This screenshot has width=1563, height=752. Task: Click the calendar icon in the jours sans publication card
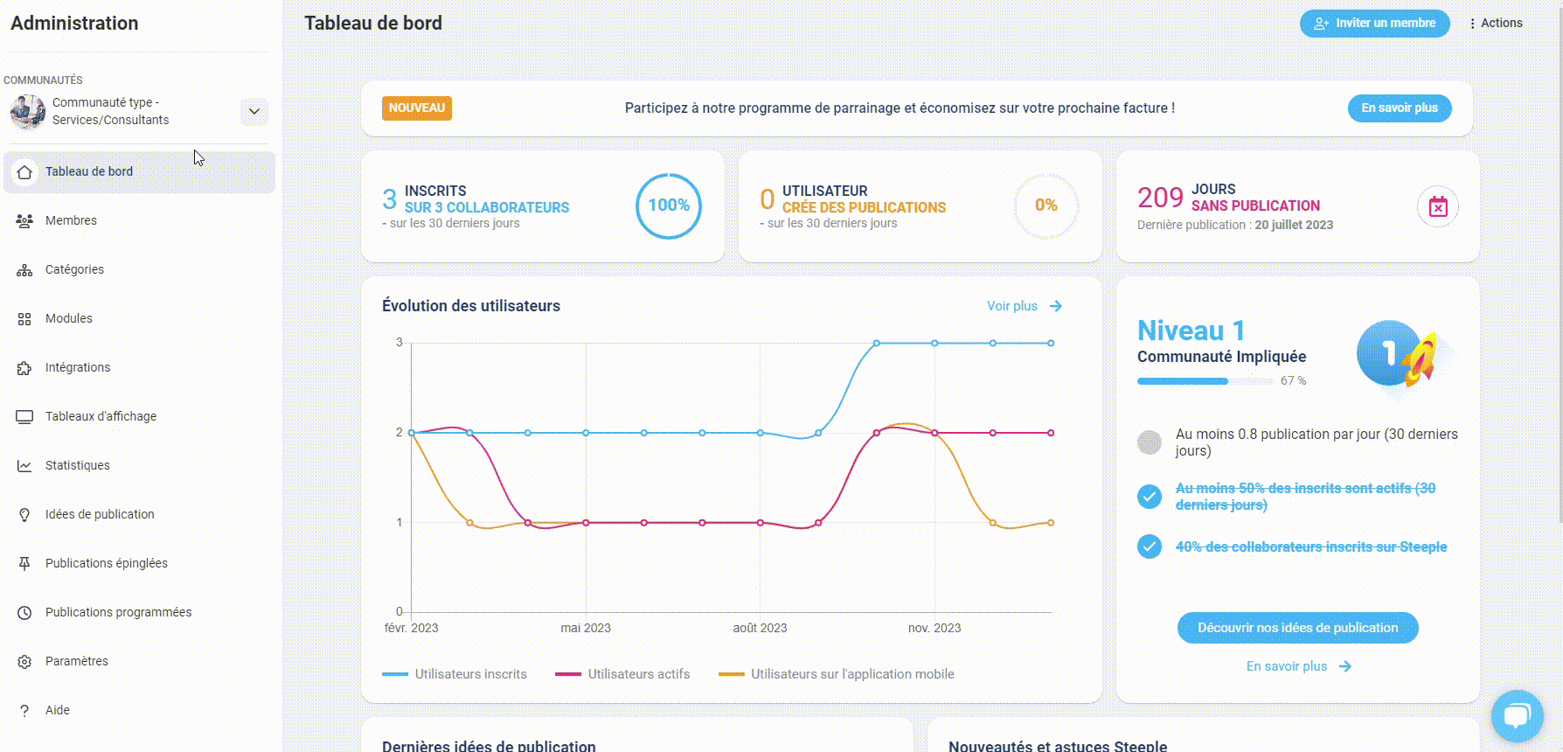pos(1438,206)
